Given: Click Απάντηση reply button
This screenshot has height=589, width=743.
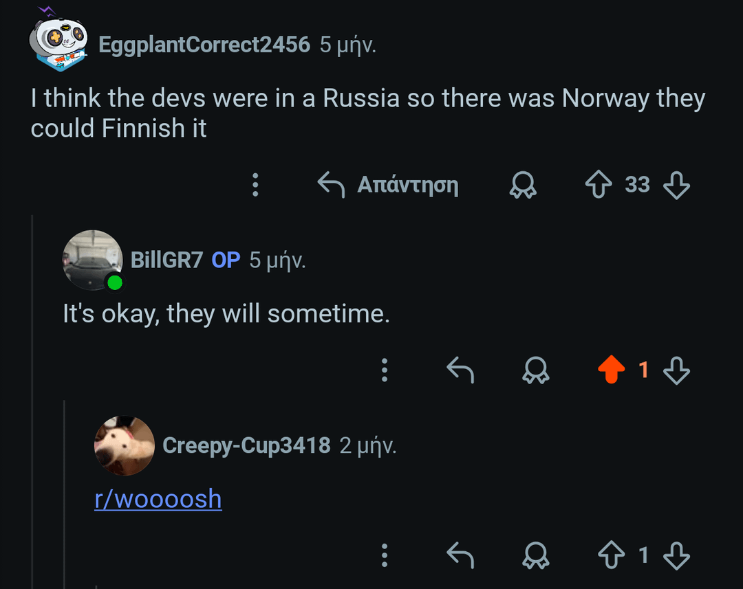Looking at the screenshot, I should coord(388,185).
